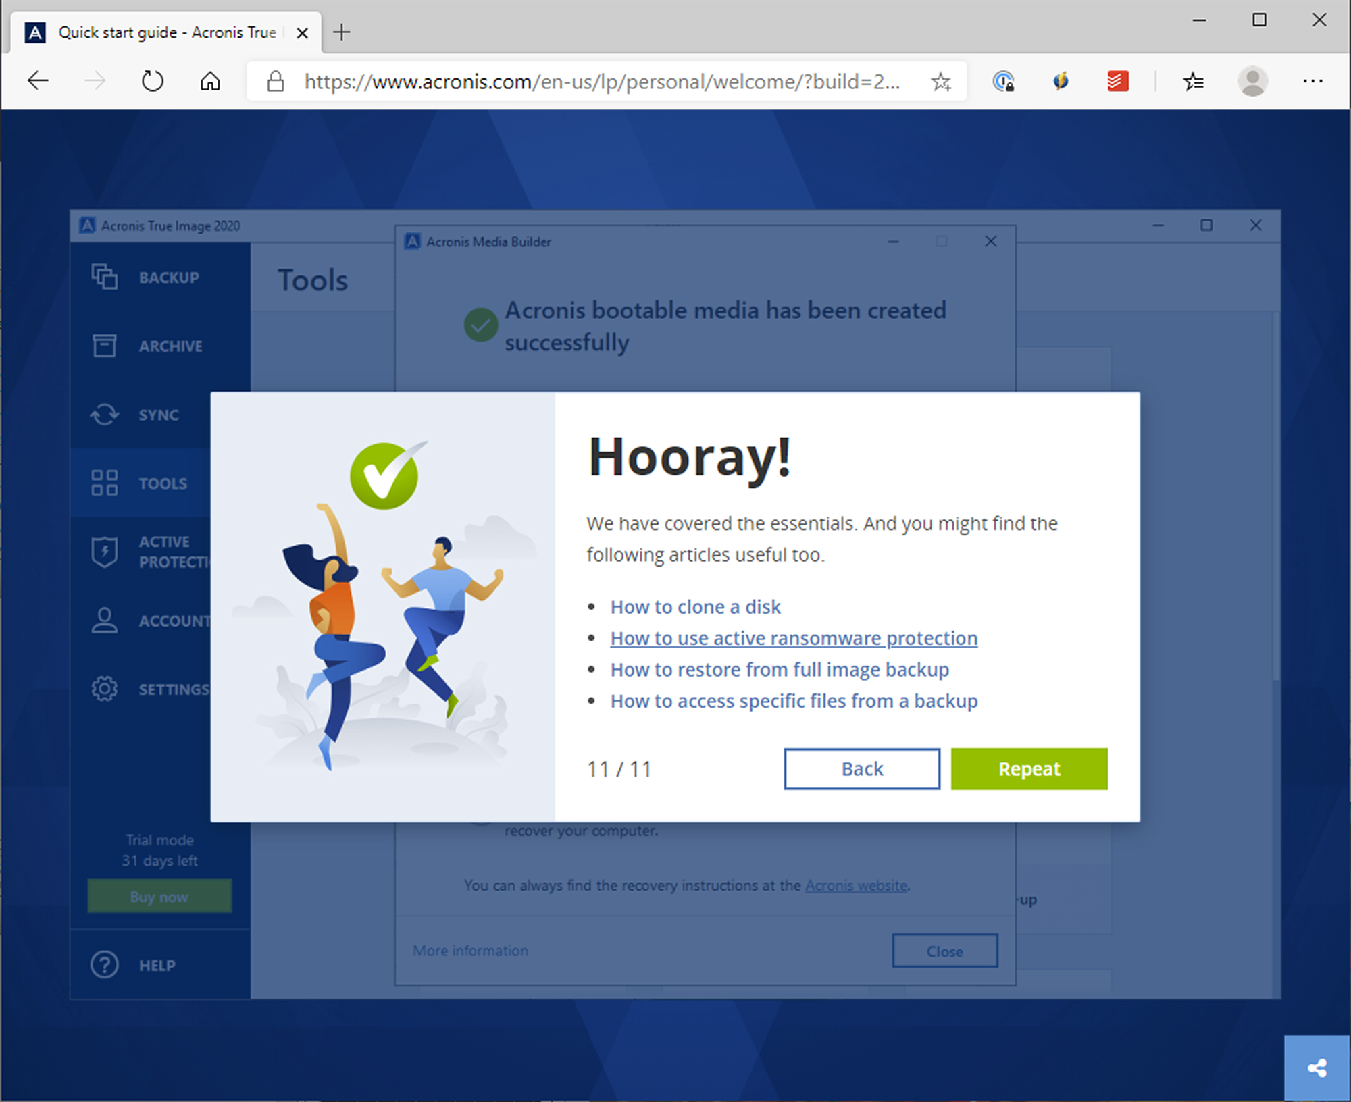The width and height of the screenshot is (1351, 1102).
Task: Click the celebrating people illustration
Action: [x=384, y=608]
